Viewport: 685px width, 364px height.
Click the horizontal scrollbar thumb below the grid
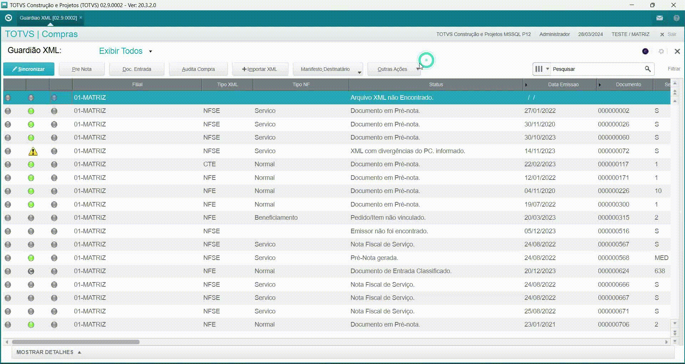76,342
